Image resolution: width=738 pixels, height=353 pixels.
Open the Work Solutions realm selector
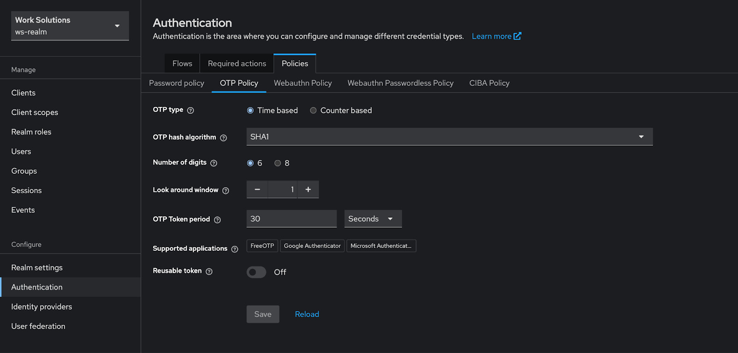tap(70, 26)
